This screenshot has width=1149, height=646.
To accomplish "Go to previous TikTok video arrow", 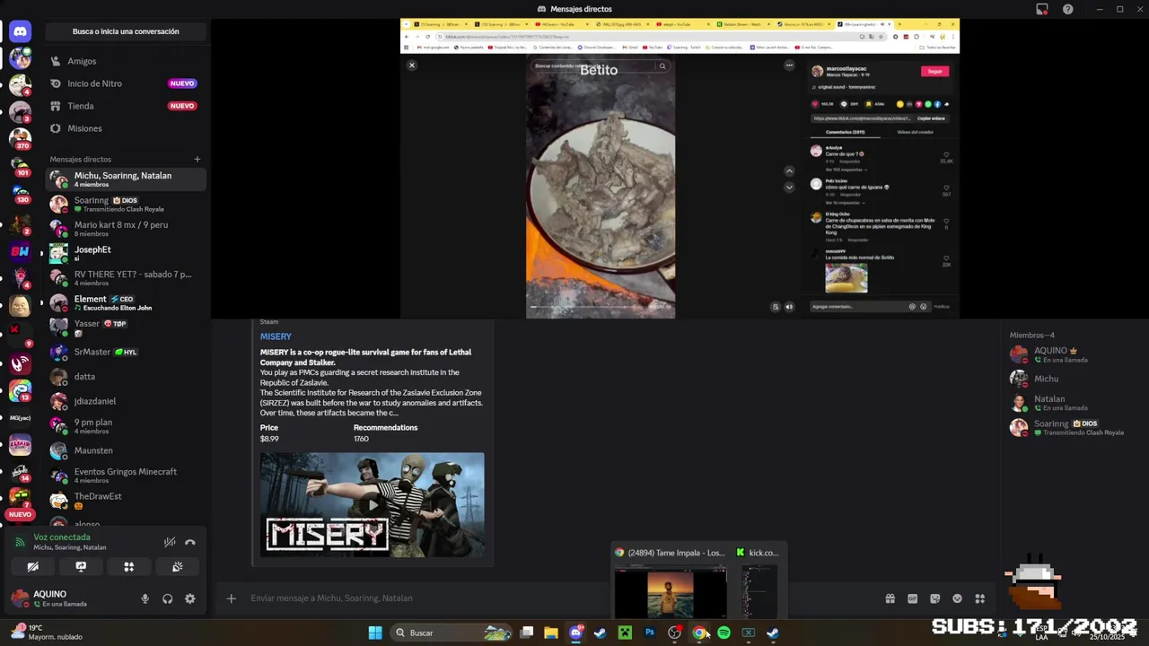I will [789, 171].
